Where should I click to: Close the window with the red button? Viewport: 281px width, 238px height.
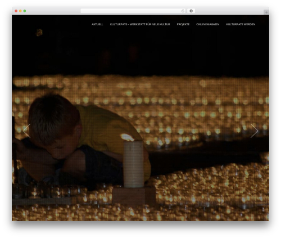(16, 11)
